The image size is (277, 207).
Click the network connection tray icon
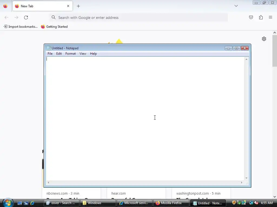251,203
